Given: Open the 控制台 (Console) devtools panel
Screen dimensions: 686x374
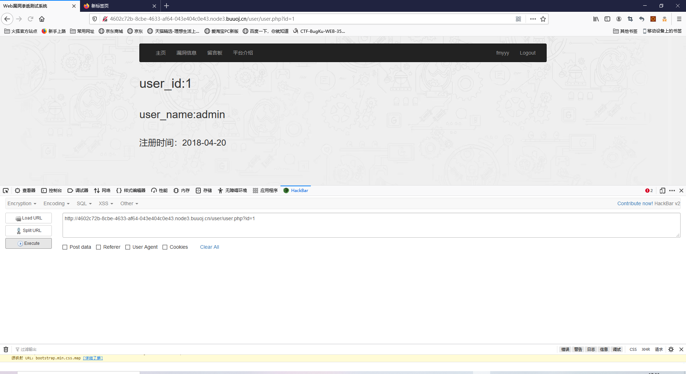Looking at the screenshot, I should [51, 190].
